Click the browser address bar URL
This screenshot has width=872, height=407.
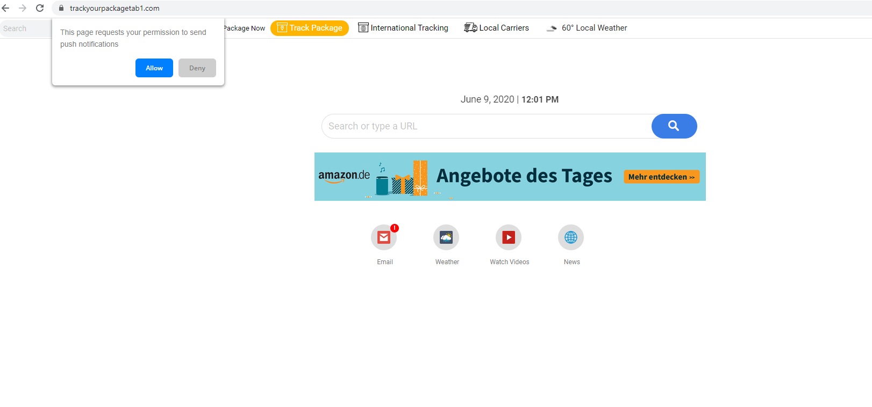click(115, 8)
